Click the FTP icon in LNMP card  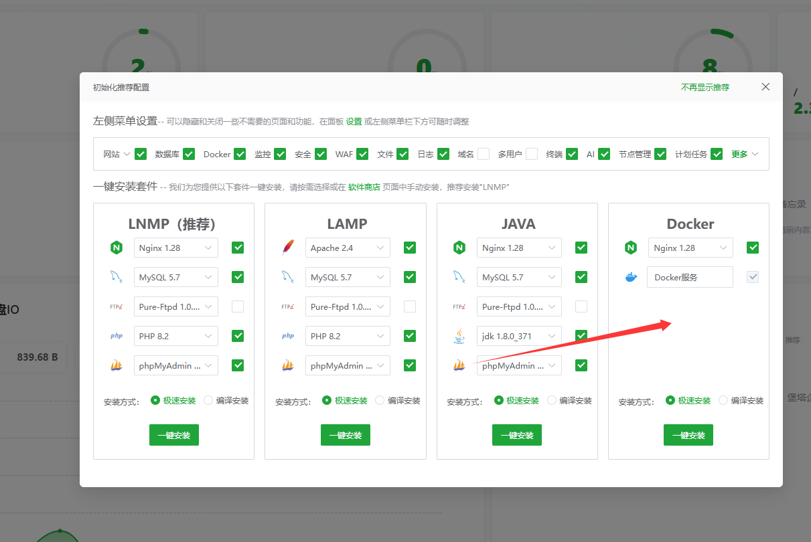[117, 306]
